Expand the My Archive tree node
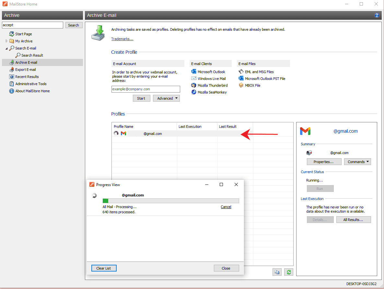 point(6,41)
